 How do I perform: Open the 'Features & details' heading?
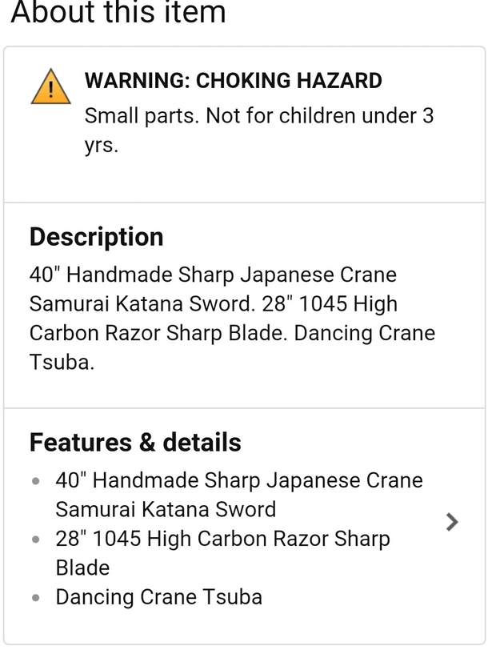[135, 443]
